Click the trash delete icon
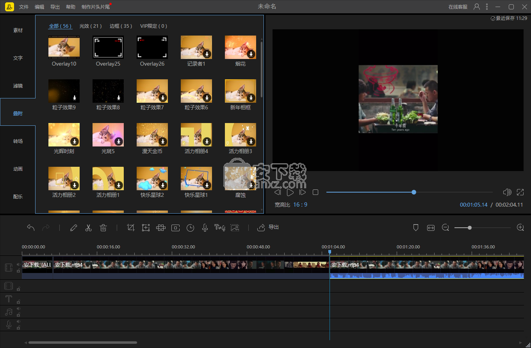Screen dimensions: 531x348 [103, 228]
